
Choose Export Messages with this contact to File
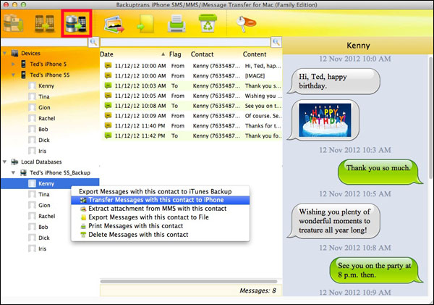[161, 217]
